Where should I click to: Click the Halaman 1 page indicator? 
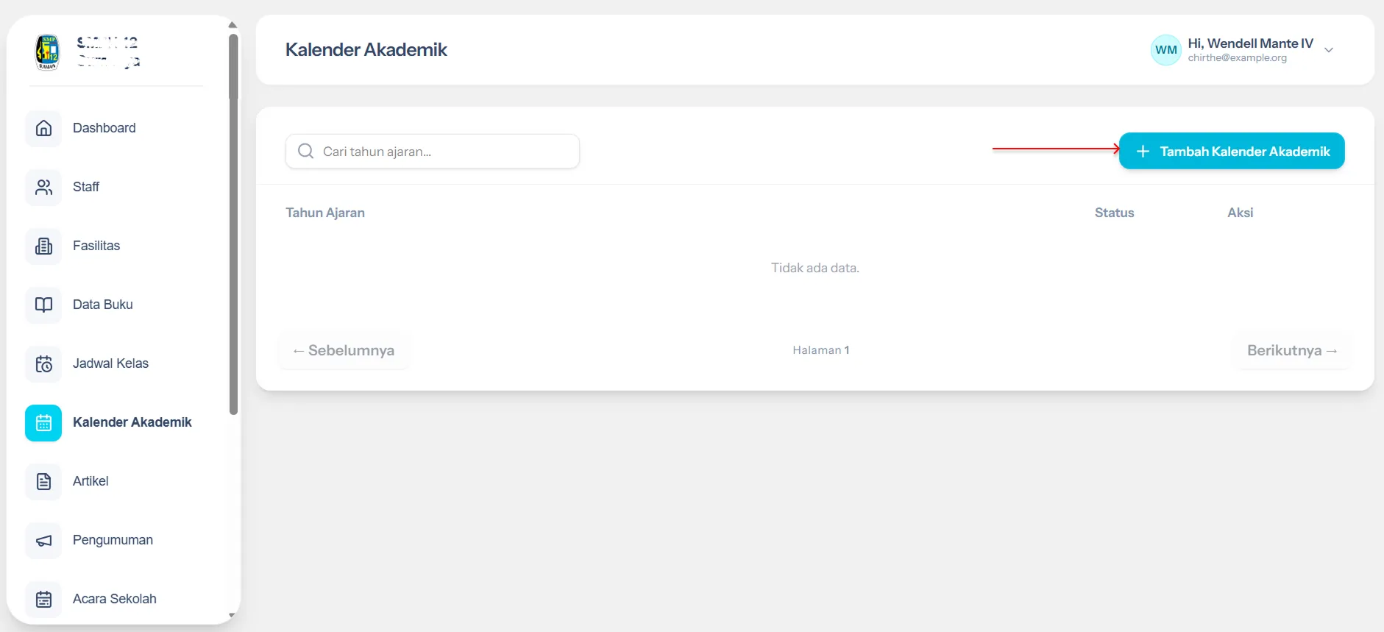821,350
